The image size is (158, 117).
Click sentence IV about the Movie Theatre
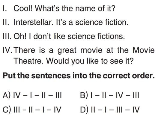[84, 55]
